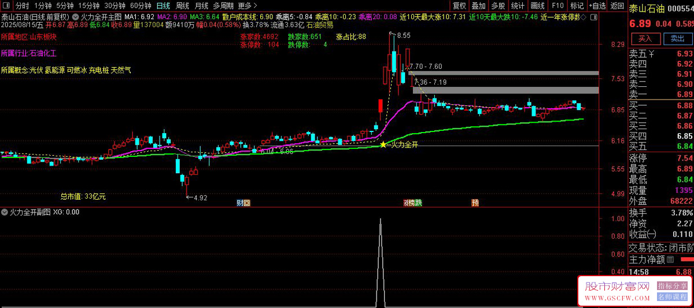Click the 返回 back button
The width and height of the screenshot is (694, 308).
pyautogui.click(x=617, y=6)
